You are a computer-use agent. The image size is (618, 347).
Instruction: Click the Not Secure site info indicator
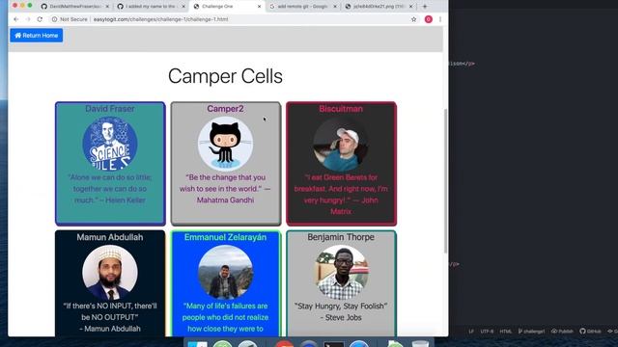tap(70, 19)
